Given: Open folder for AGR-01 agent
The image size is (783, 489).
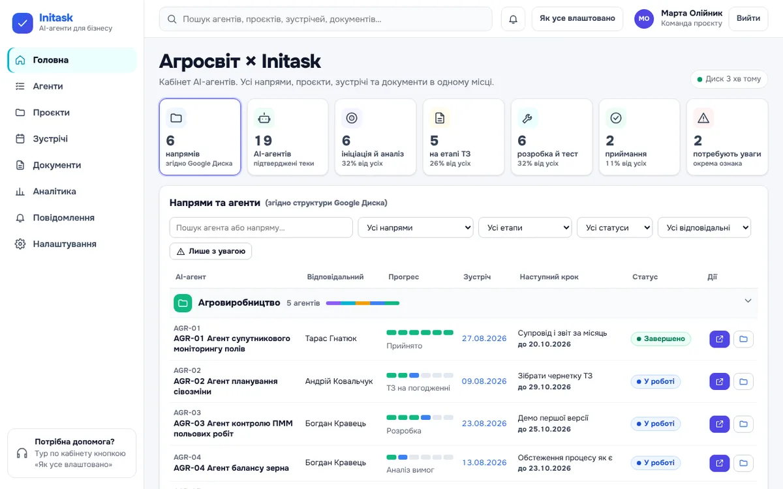Looking at the screenshot, I should click(743, 339).
